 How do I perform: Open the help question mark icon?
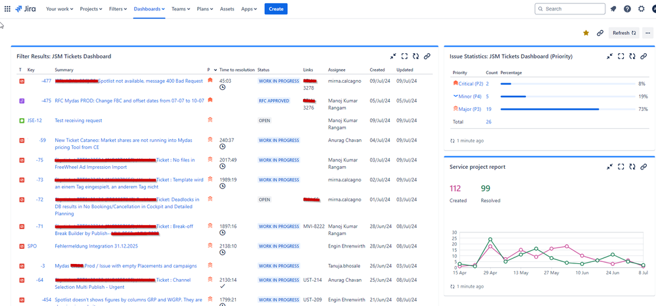pos(627,9)
